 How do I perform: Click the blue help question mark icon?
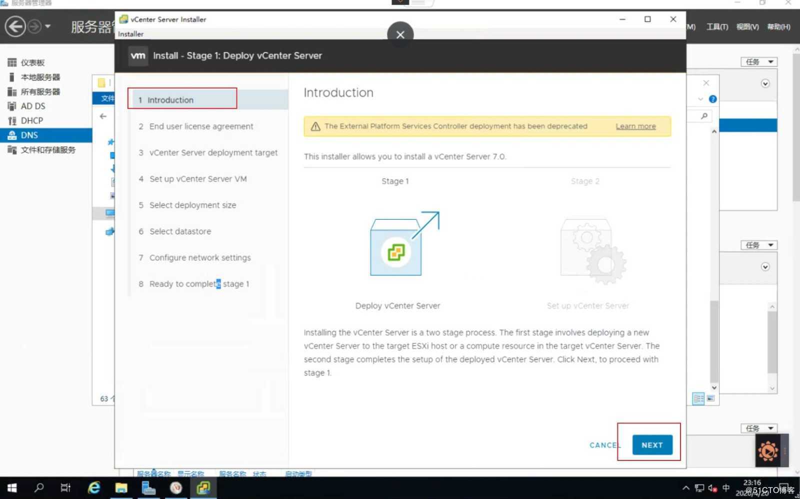713,99
